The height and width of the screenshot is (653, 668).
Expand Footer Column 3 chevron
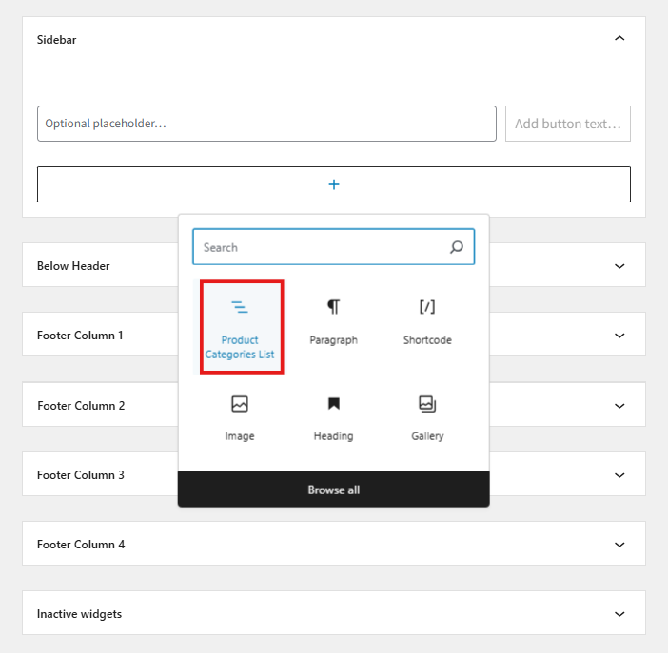tap(619, 475)
